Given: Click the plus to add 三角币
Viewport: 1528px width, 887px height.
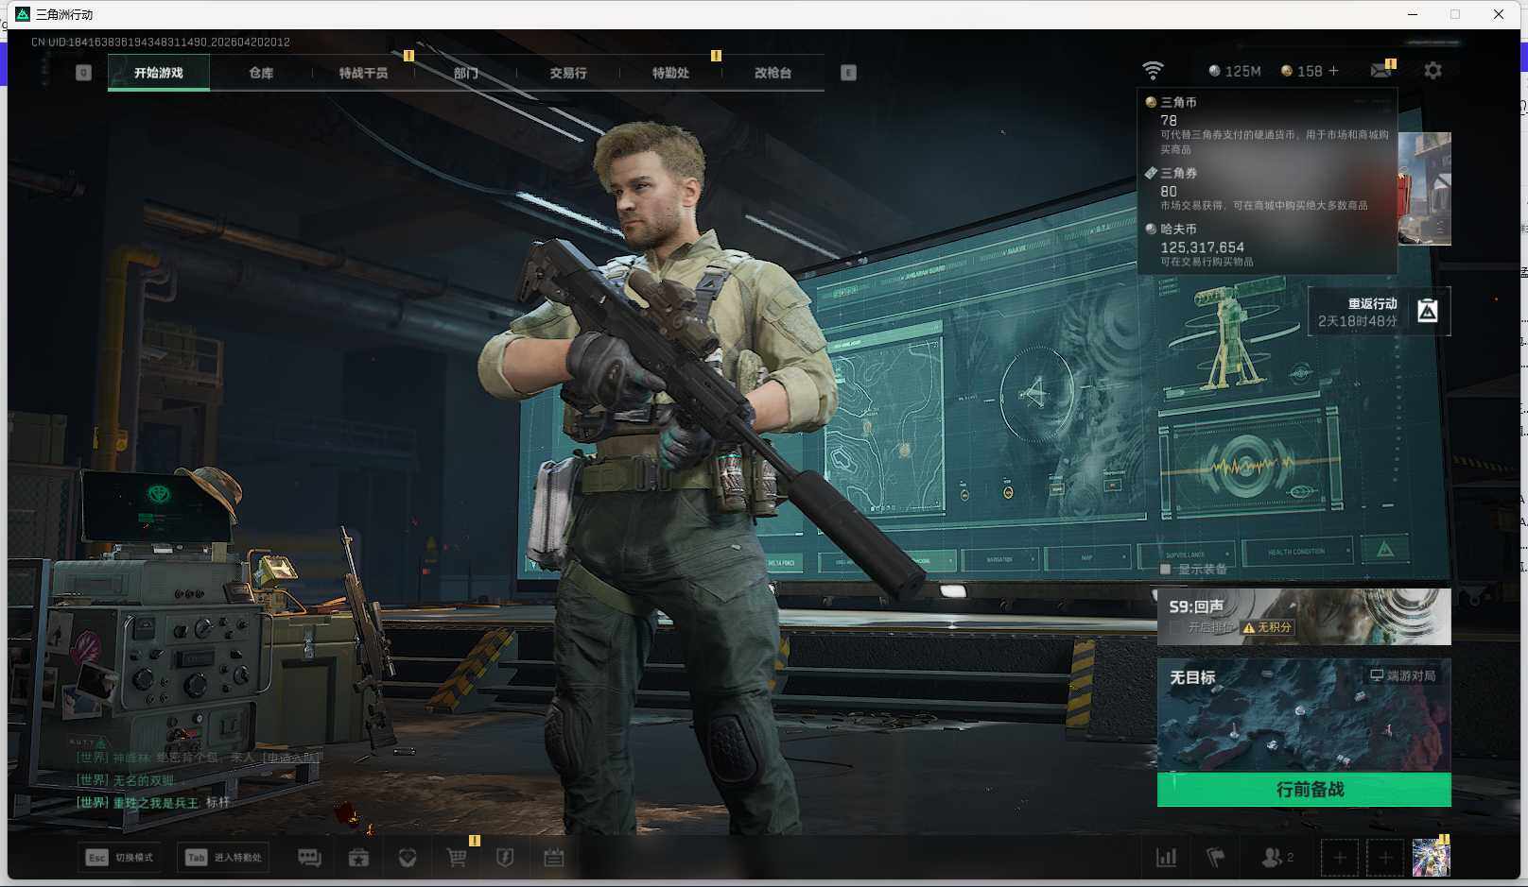Looking at the screenshot, I should [1333, 71].
